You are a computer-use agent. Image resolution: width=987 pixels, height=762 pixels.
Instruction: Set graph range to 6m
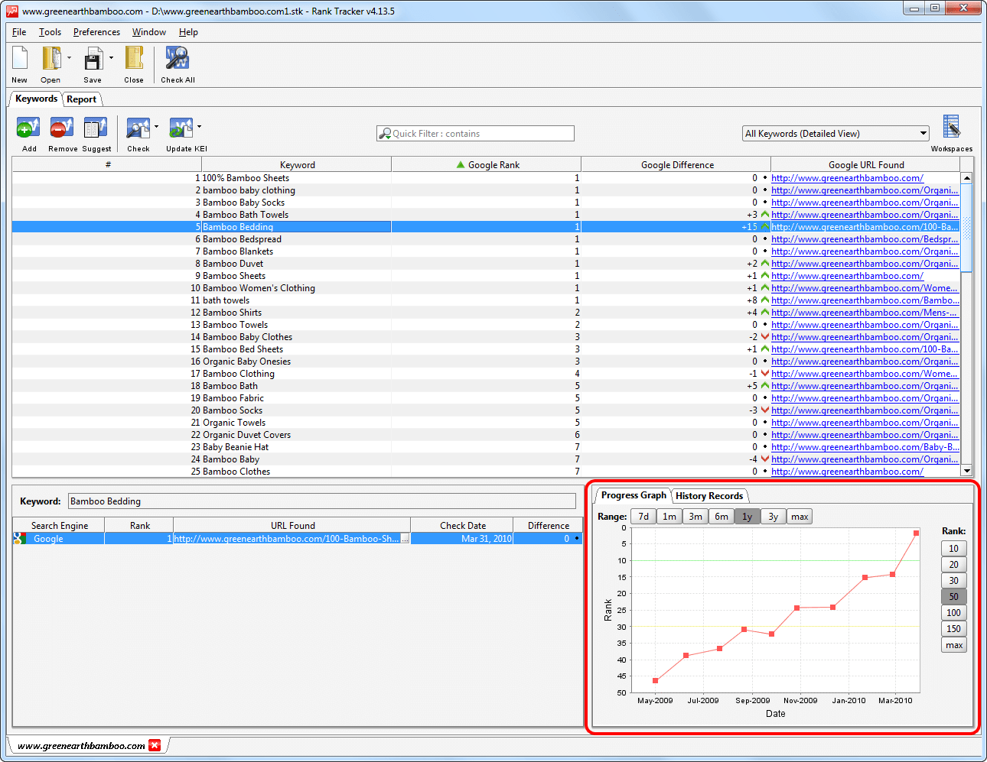(x=722, y=517)
